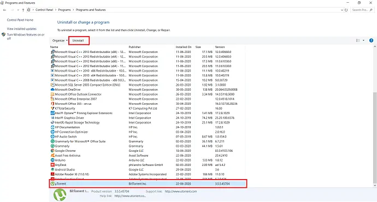This screenshot has height=202, width=377.
Task: Sort by the Size column header
Action: point(198,47)
